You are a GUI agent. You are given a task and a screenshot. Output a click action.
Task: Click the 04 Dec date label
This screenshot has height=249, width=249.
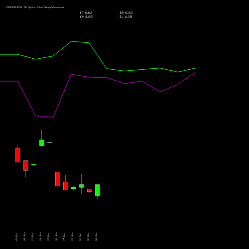point(96,237)
